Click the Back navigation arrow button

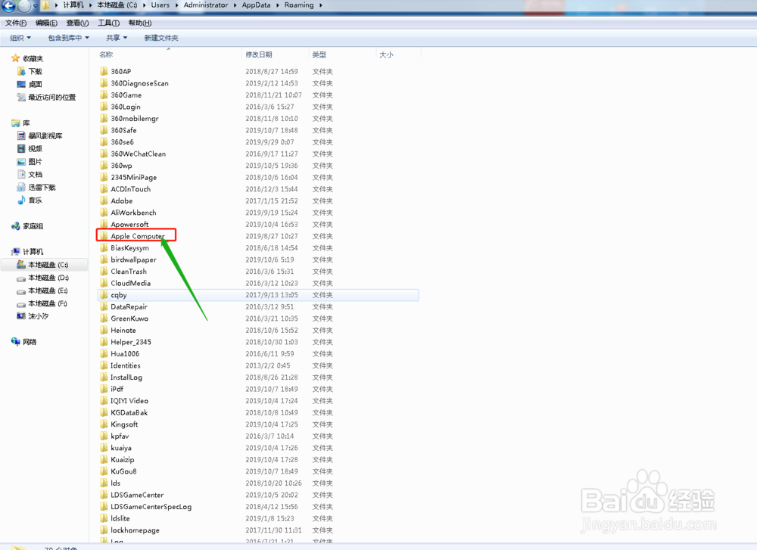pos(8,5)
